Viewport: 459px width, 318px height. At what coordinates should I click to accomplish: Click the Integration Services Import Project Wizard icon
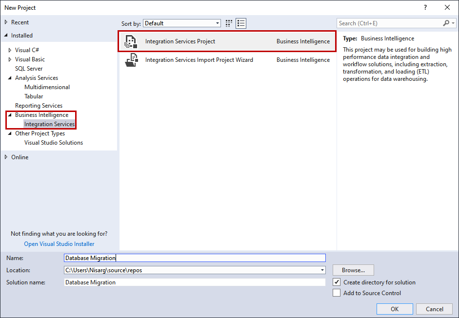coord(131,60)
